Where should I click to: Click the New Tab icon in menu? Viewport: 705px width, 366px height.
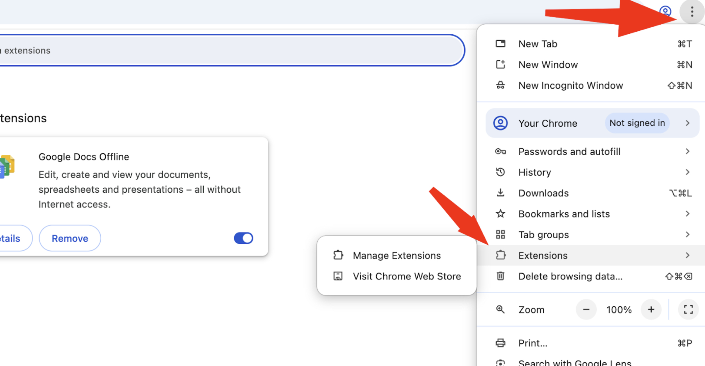[500, 44]
